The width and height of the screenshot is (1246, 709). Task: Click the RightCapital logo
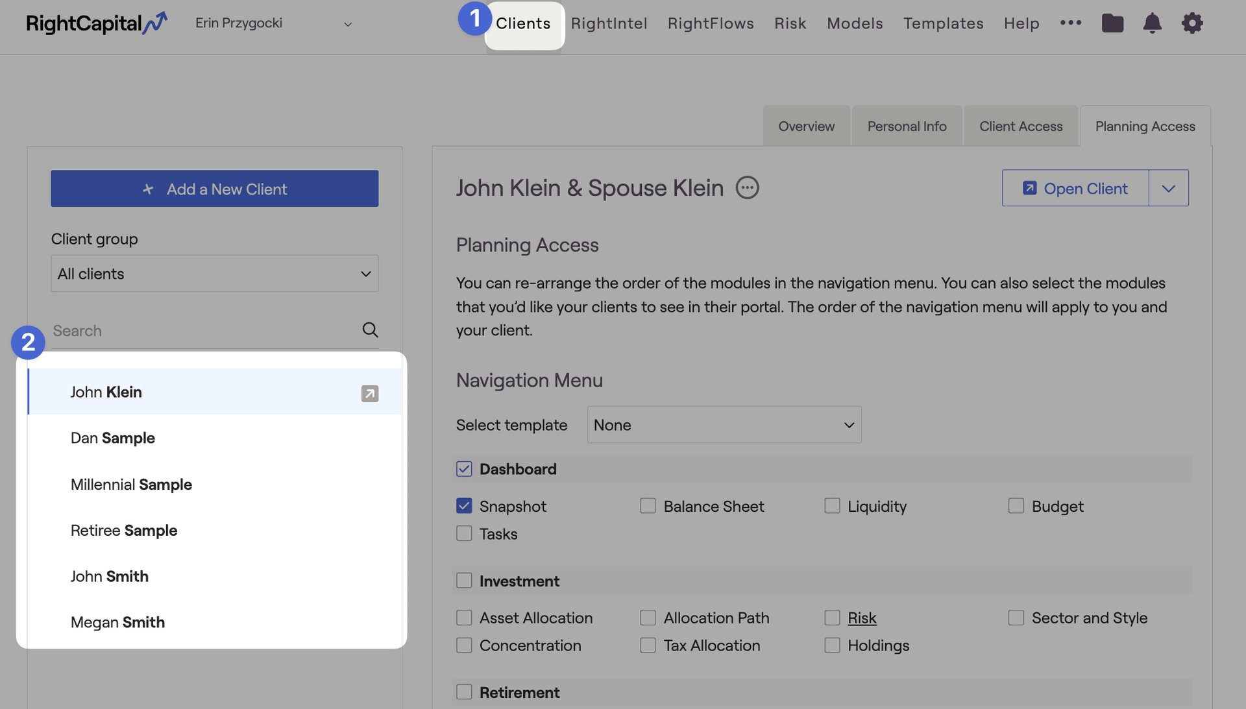(x=97, y=23)
